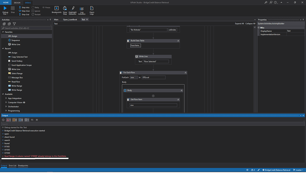Activate the Slow Step debug icon
This screenshot has width=306, height=182.
point(65,9)
